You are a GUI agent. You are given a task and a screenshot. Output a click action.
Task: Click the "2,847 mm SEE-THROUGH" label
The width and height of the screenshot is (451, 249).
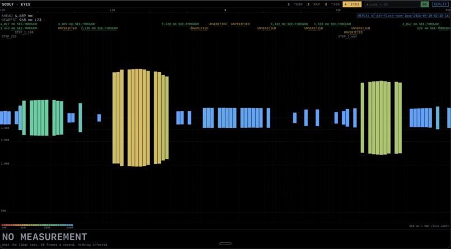[421, 24]
